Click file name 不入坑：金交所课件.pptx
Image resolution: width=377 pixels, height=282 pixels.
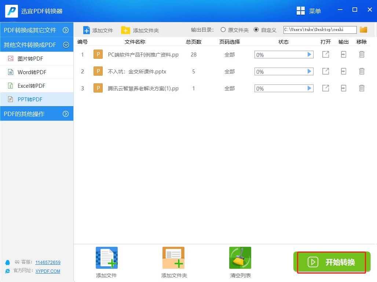pyautogui.click(x=137, y=72)
